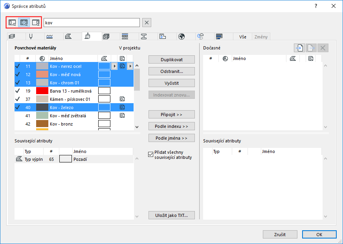The width and height of the screenshot is (343, 244).
Task: Open the blue grid icon tab
Action: click(219, 36)
